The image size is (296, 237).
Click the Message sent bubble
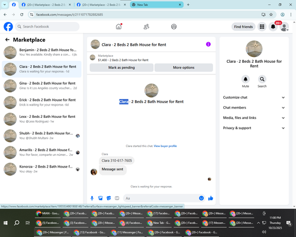[112, 169]
